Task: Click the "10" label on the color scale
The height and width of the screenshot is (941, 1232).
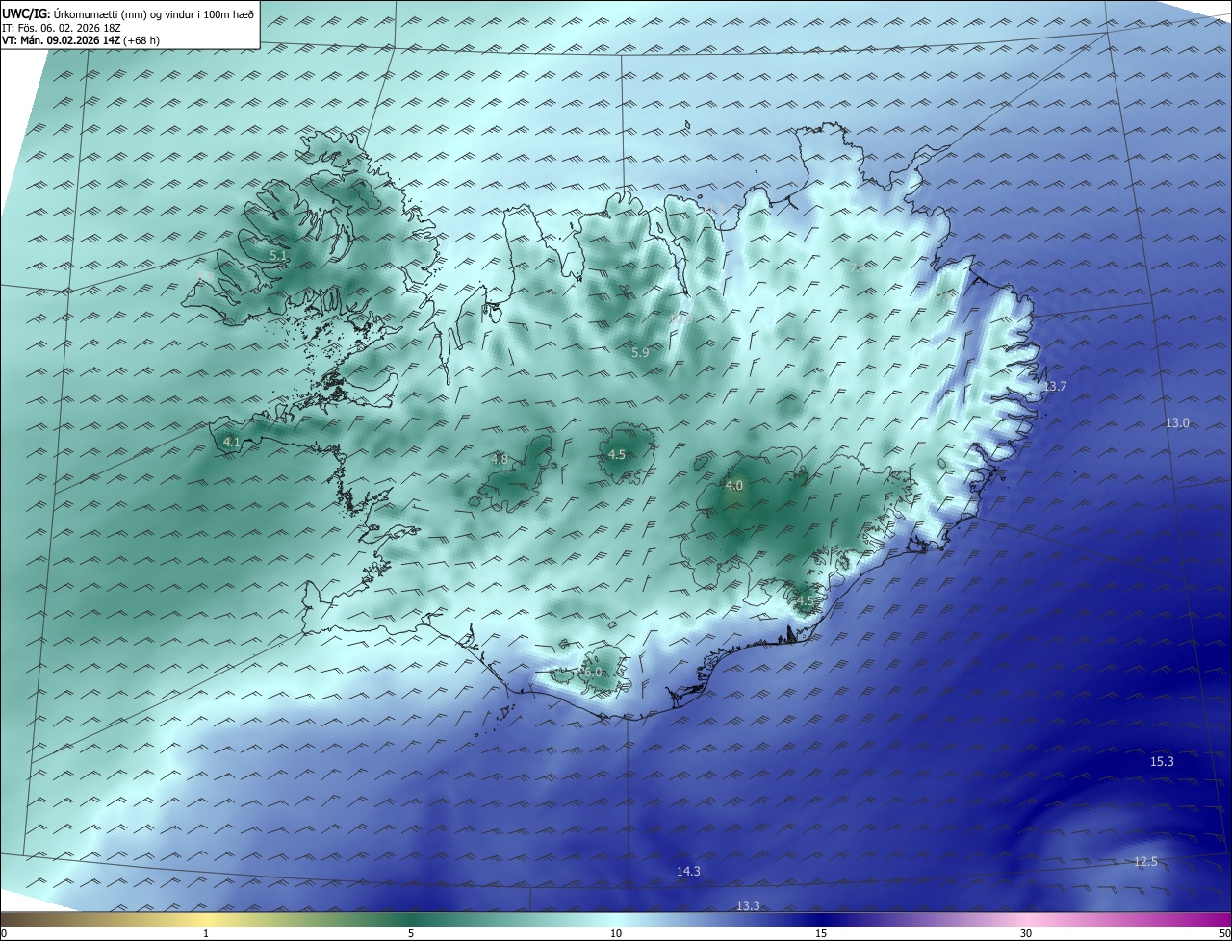Action: [x=616, y=933]
